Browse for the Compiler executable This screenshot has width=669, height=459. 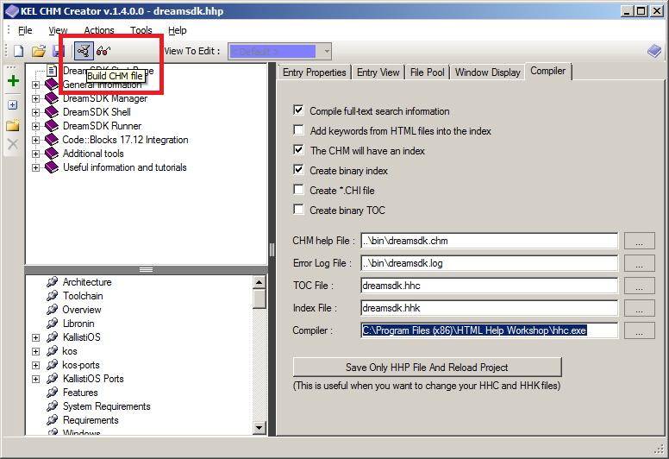(x=639, y=330)
